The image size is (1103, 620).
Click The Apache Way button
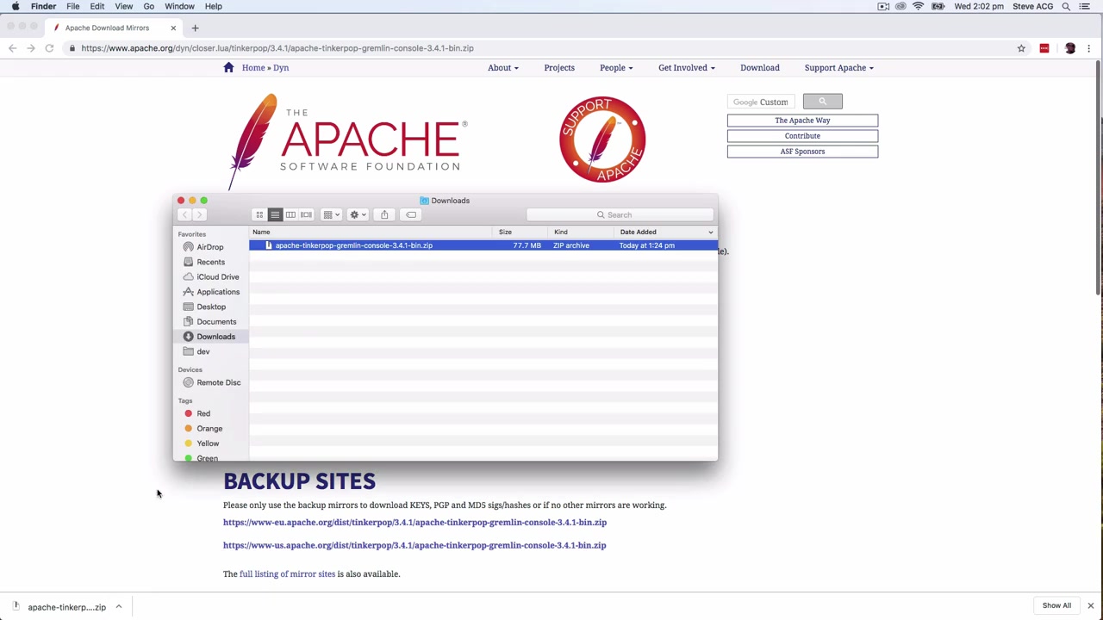point(802,121)
